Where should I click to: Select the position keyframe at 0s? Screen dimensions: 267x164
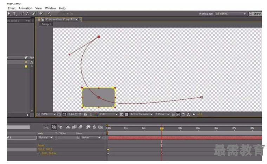(108, 150)
